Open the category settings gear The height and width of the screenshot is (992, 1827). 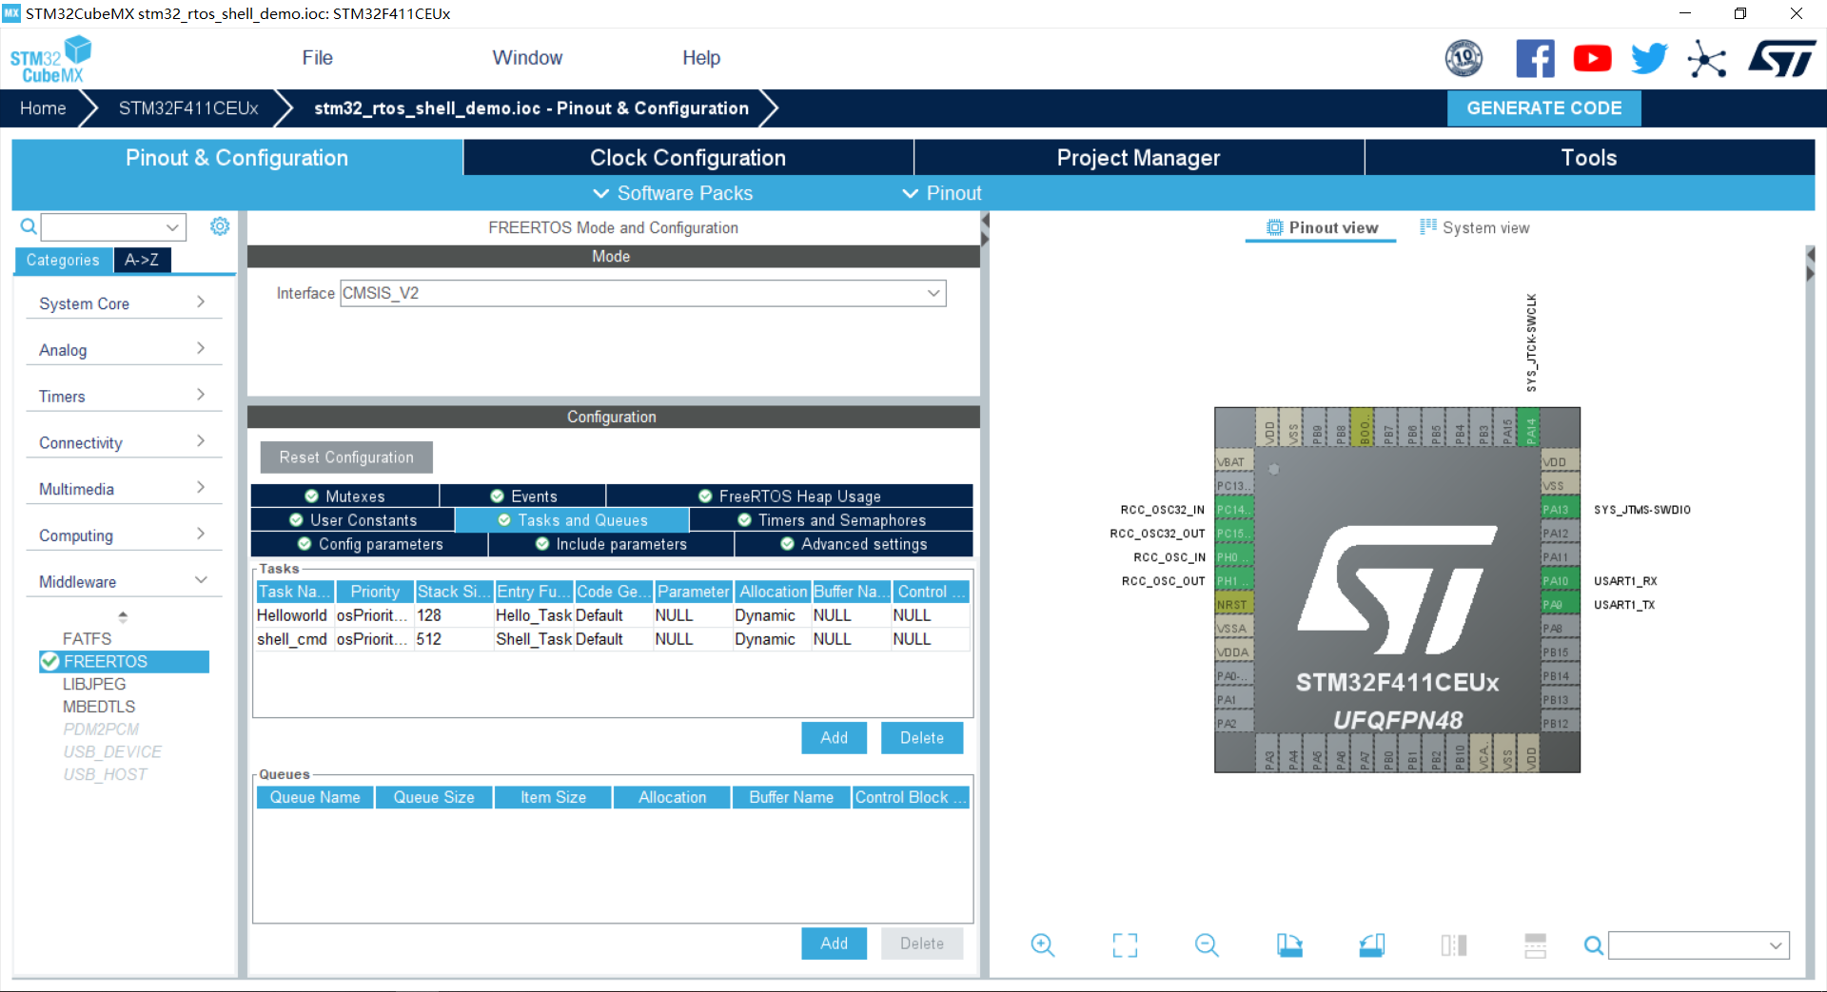point(220,226)
